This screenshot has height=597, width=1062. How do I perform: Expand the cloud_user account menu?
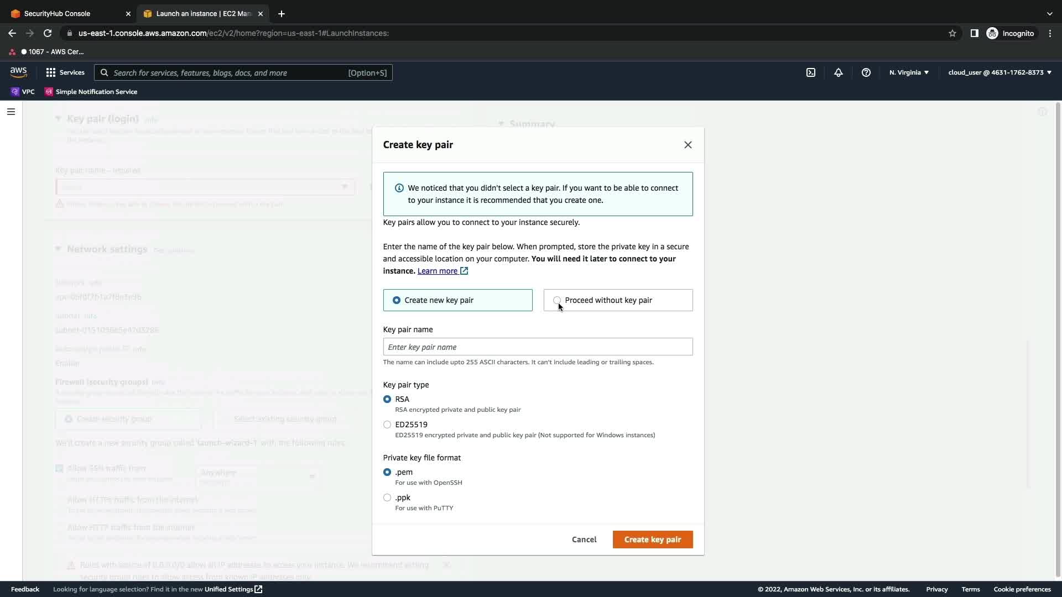click(999, 72)
